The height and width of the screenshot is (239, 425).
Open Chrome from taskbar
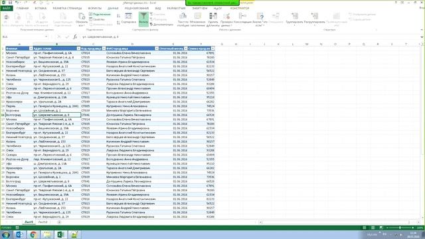click(x=33, y=234)
